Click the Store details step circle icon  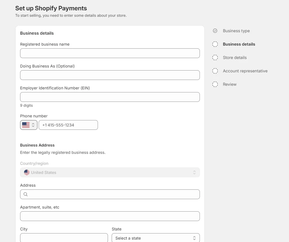coord(215,57)
